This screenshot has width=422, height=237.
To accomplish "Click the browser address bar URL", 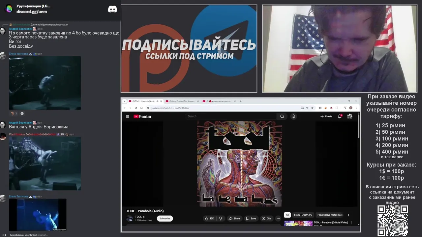I will pos(170,108).
